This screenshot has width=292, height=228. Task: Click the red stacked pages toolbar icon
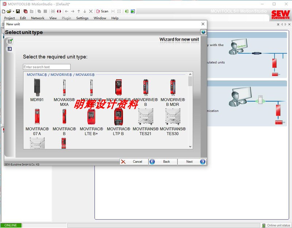pos(26,11)
